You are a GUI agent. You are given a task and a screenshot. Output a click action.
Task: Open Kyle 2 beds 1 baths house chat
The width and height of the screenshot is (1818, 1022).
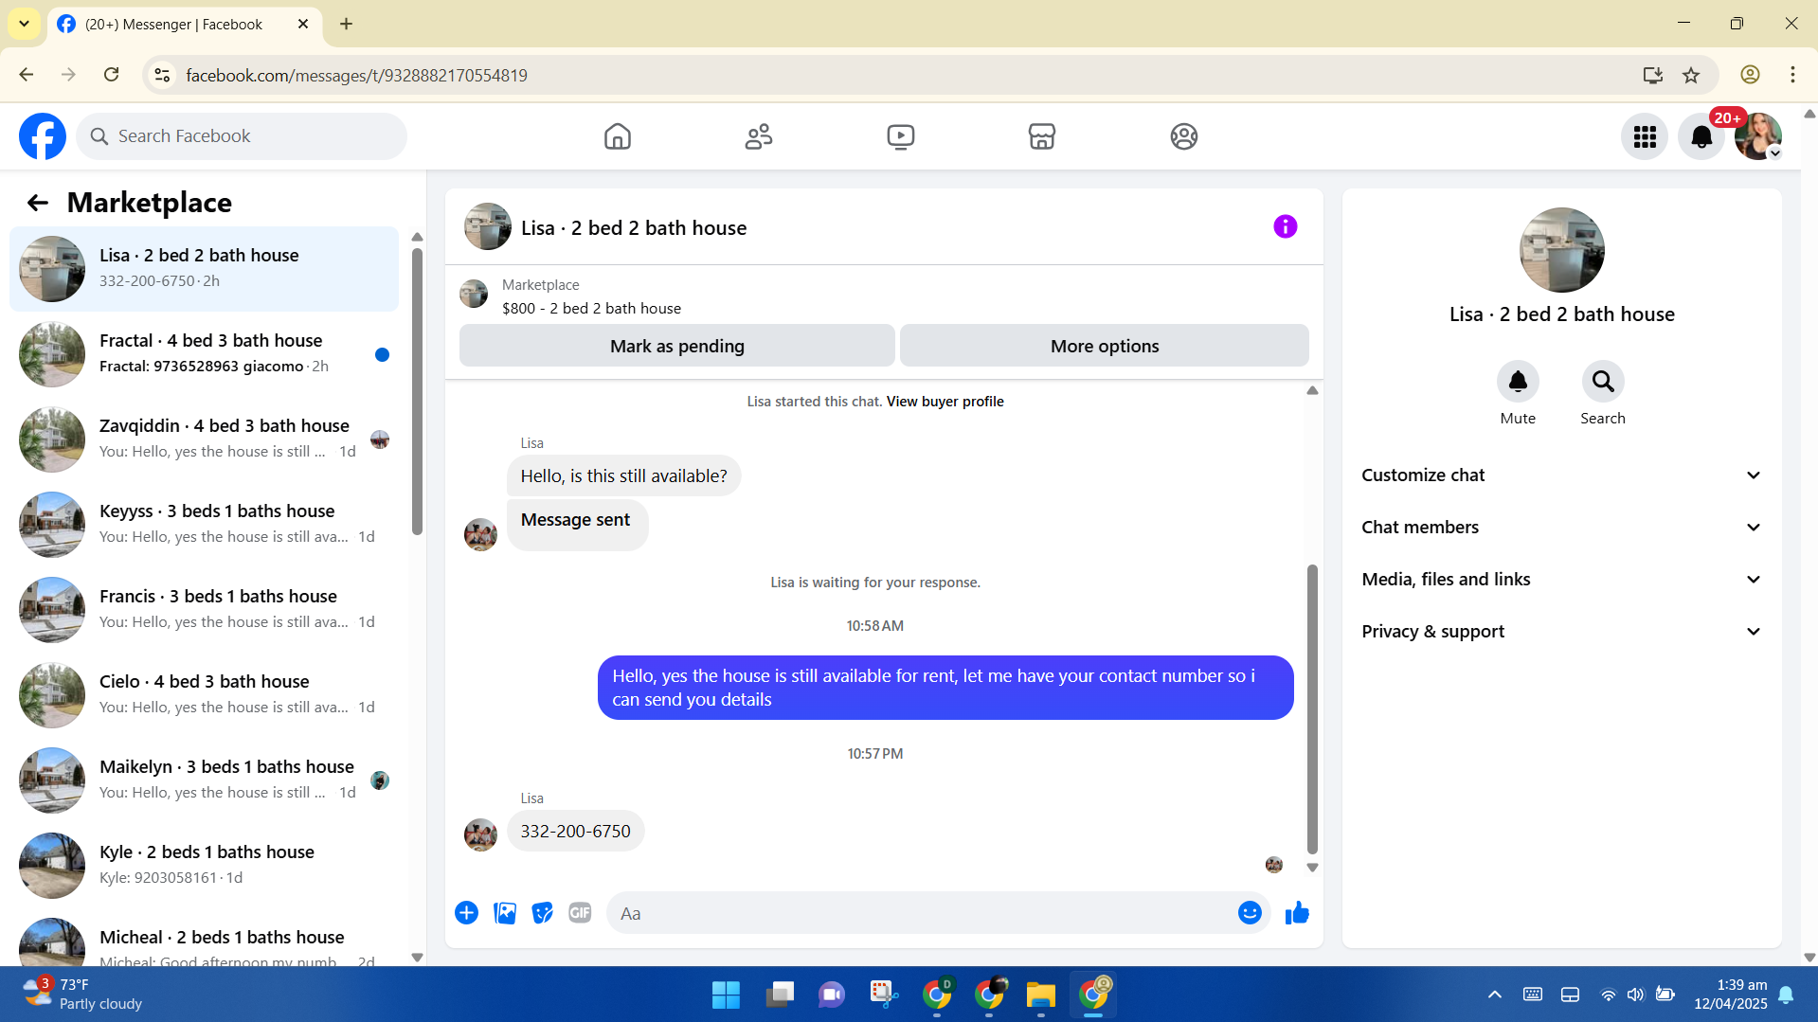click(x=204, y=866)
